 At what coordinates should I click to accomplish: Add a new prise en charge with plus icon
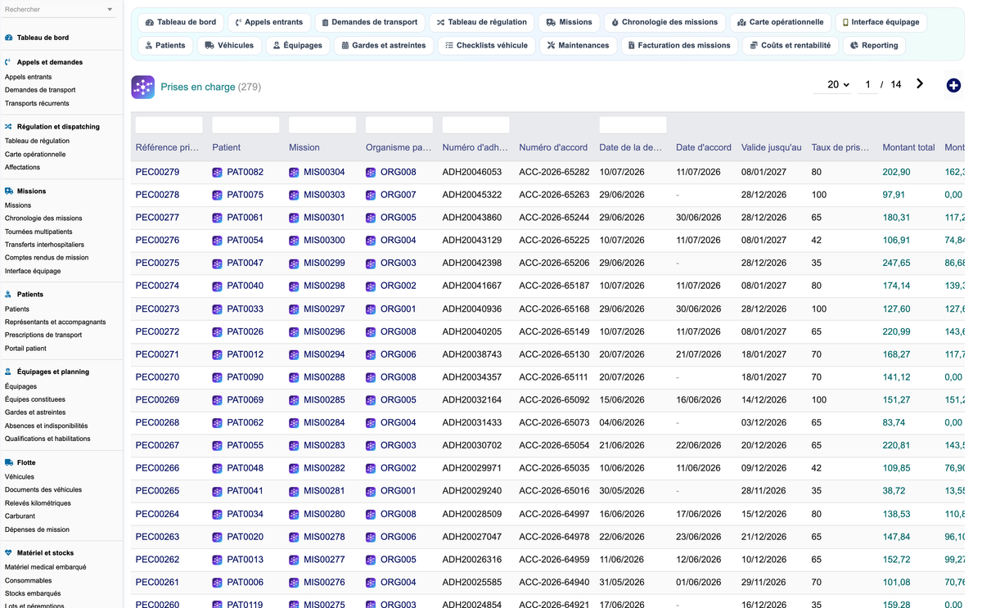[x=953, y=85]
